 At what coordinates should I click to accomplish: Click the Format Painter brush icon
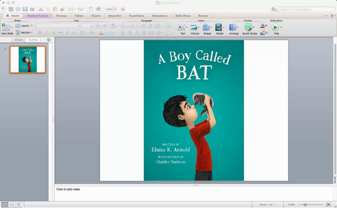click(62, 9)
